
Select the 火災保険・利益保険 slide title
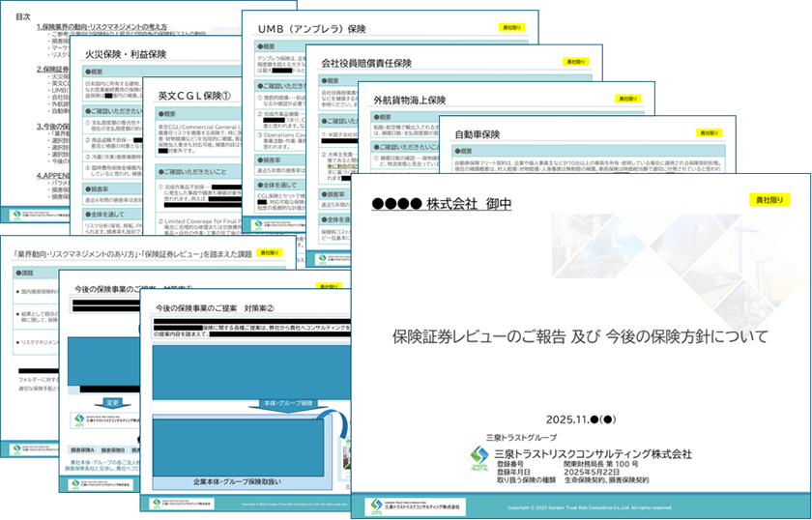click(x=126, y=54)
